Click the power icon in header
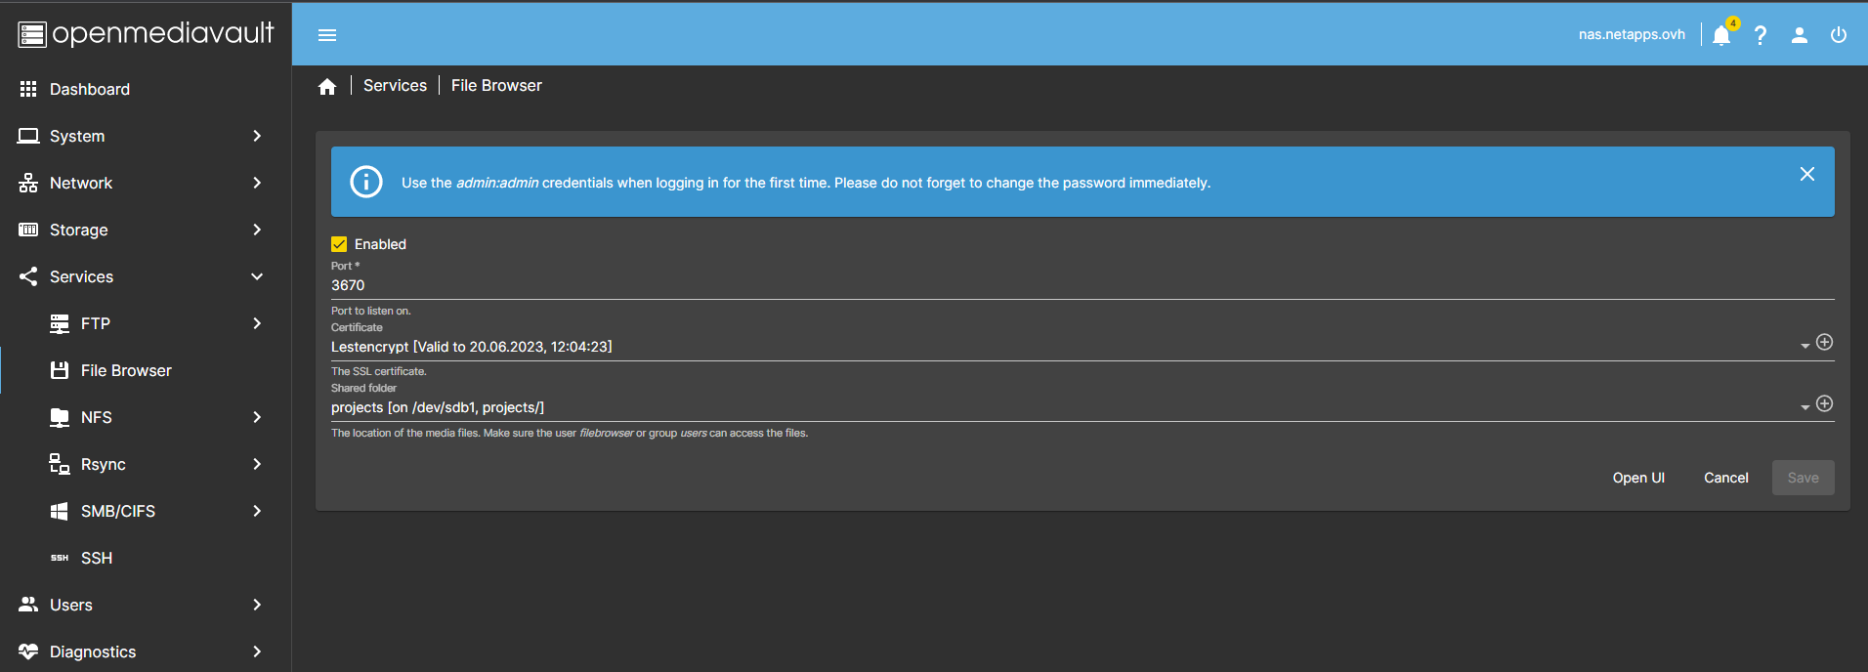 (1838, 35)
